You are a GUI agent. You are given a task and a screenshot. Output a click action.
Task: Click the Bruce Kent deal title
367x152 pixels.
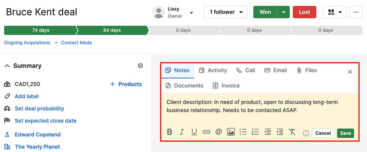pyautogui.click(x=42, y=12)
